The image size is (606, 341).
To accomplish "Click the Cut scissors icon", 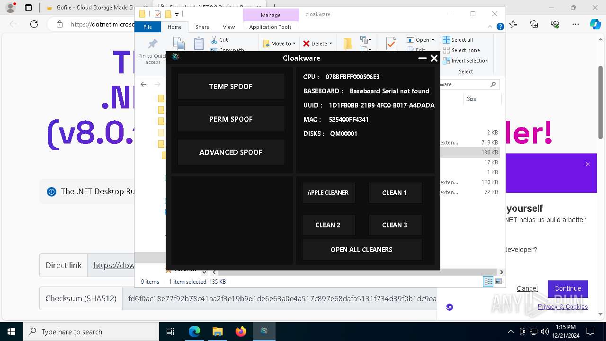I will (x=214, y=40).
